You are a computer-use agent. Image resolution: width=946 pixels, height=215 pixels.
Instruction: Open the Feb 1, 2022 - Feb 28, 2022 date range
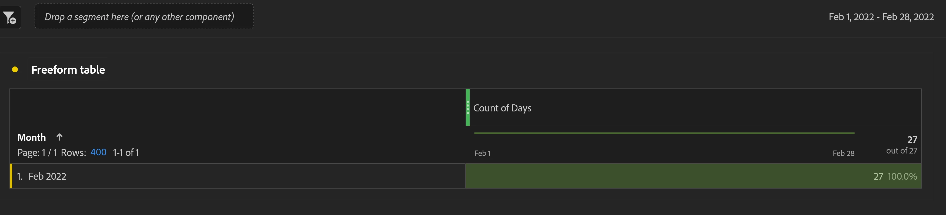pyautogui.click(x=881, y=17)
